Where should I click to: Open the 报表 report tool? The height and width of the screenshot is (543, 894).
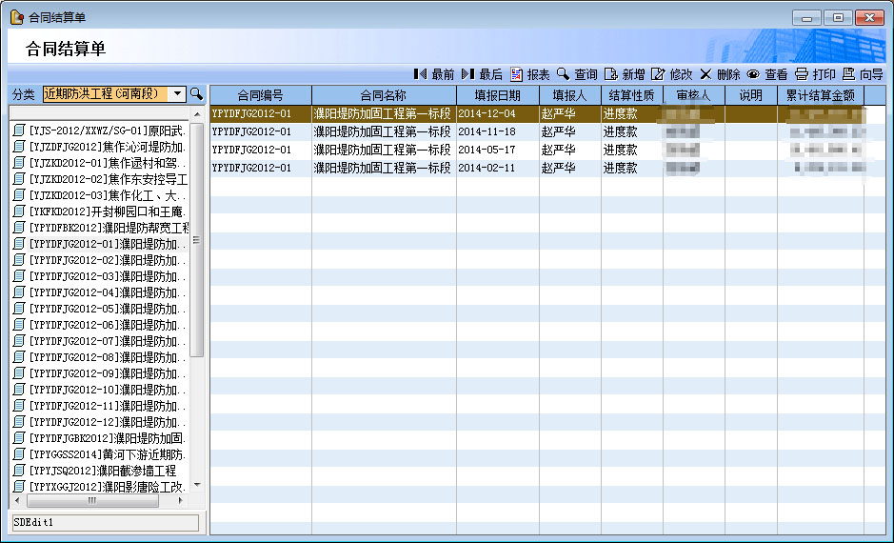[530, 74]
